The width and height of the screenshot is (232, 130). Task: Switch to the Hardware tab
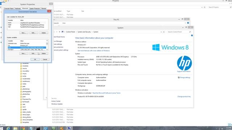pyautogui.click(x=18, y=9)
